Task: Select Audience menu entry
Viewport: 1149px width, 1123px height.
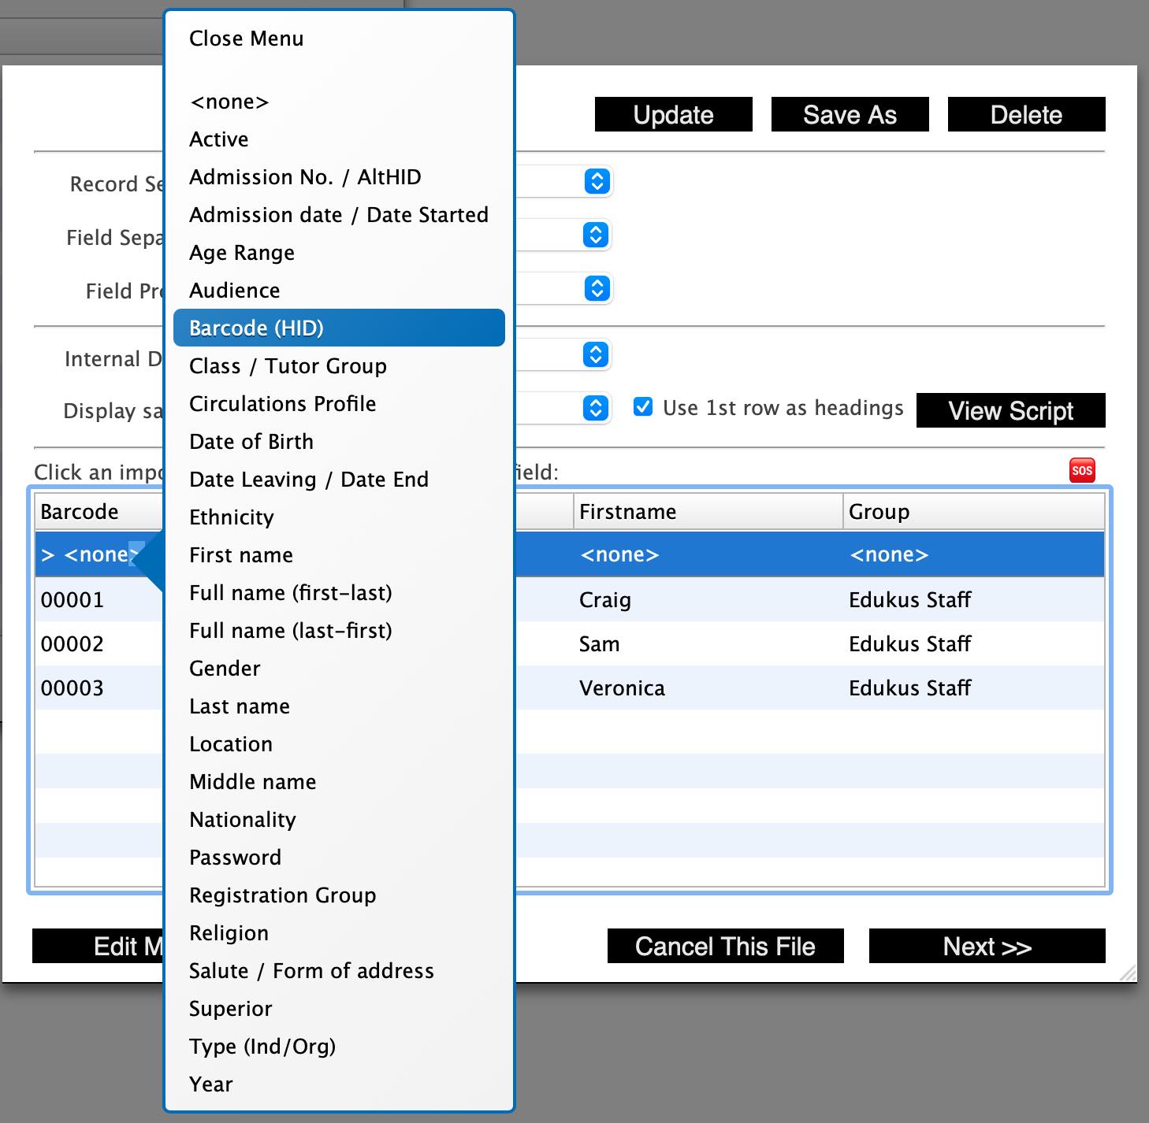Action: point(339,291)
